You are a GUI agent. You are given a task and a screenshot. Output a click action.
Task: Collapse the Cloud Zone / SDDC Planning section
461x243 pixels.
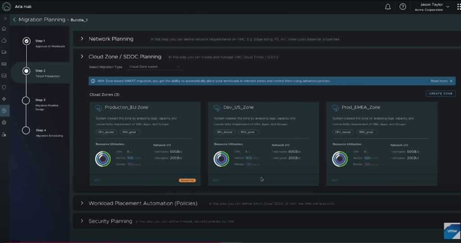[x=82, y=56]
